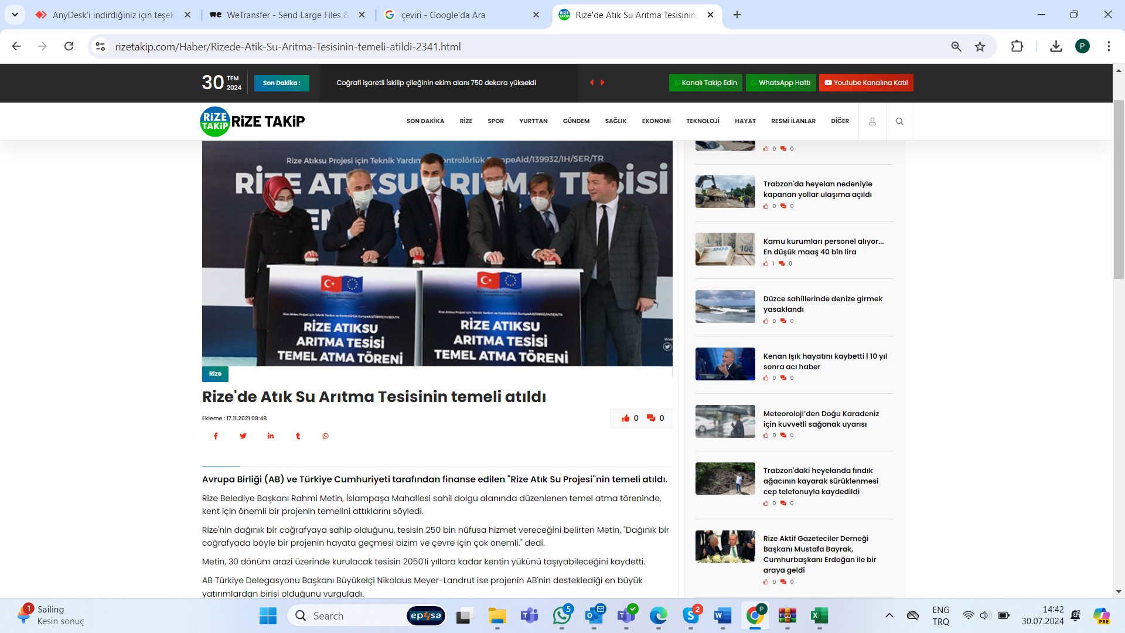1125x633 pixels.
Task: Open WhatsApp from taskbar
Action: [562, 615]
